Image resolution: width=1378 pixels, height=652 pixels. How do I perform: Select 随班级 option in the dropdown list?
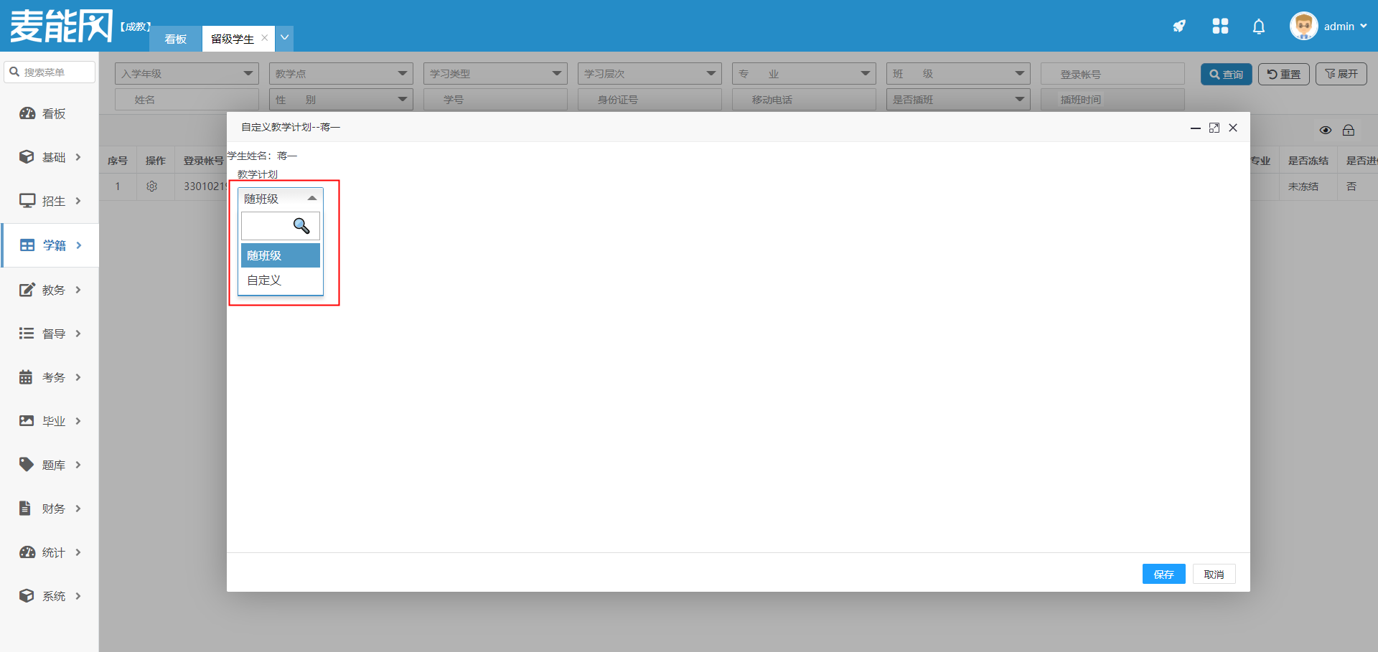pos(280,255)
